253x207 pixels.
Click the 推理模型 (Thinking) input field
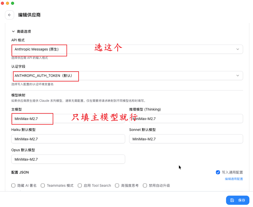186,119
